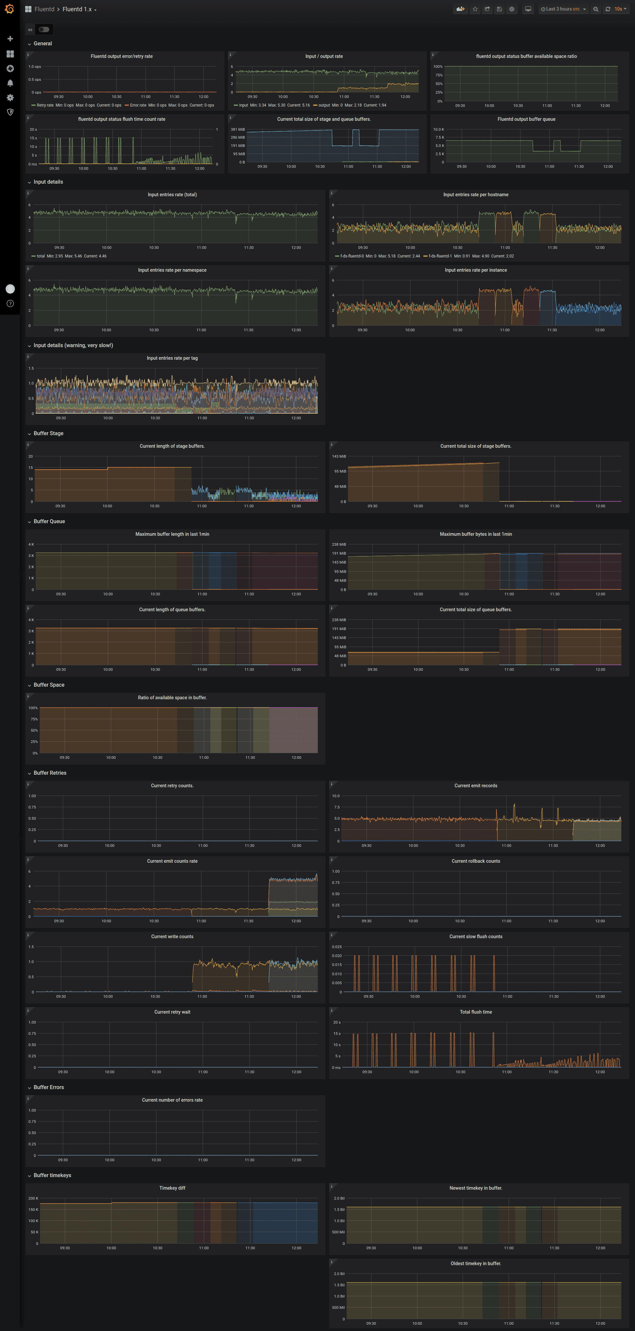Open Explore compass icon in sidebar

pyautogui.click(x=10, y=68)
